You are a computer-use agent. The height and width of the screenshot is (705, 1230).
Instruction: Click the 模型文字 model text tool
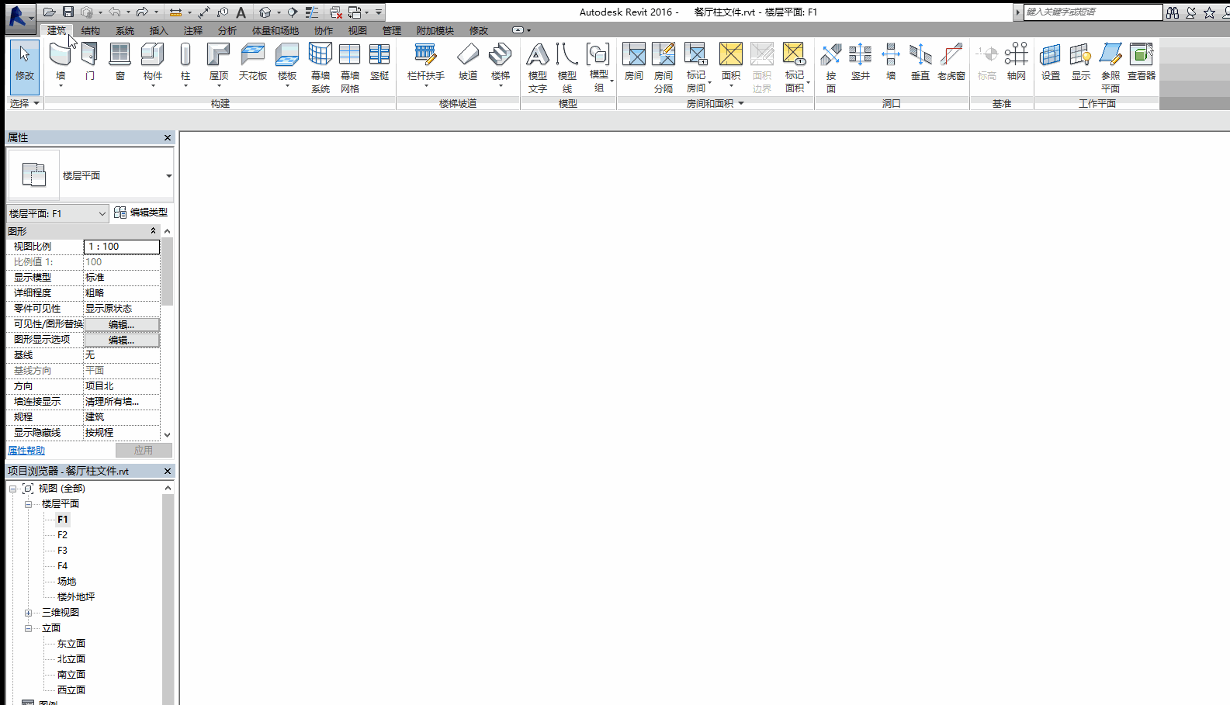(x=538, y=67)
